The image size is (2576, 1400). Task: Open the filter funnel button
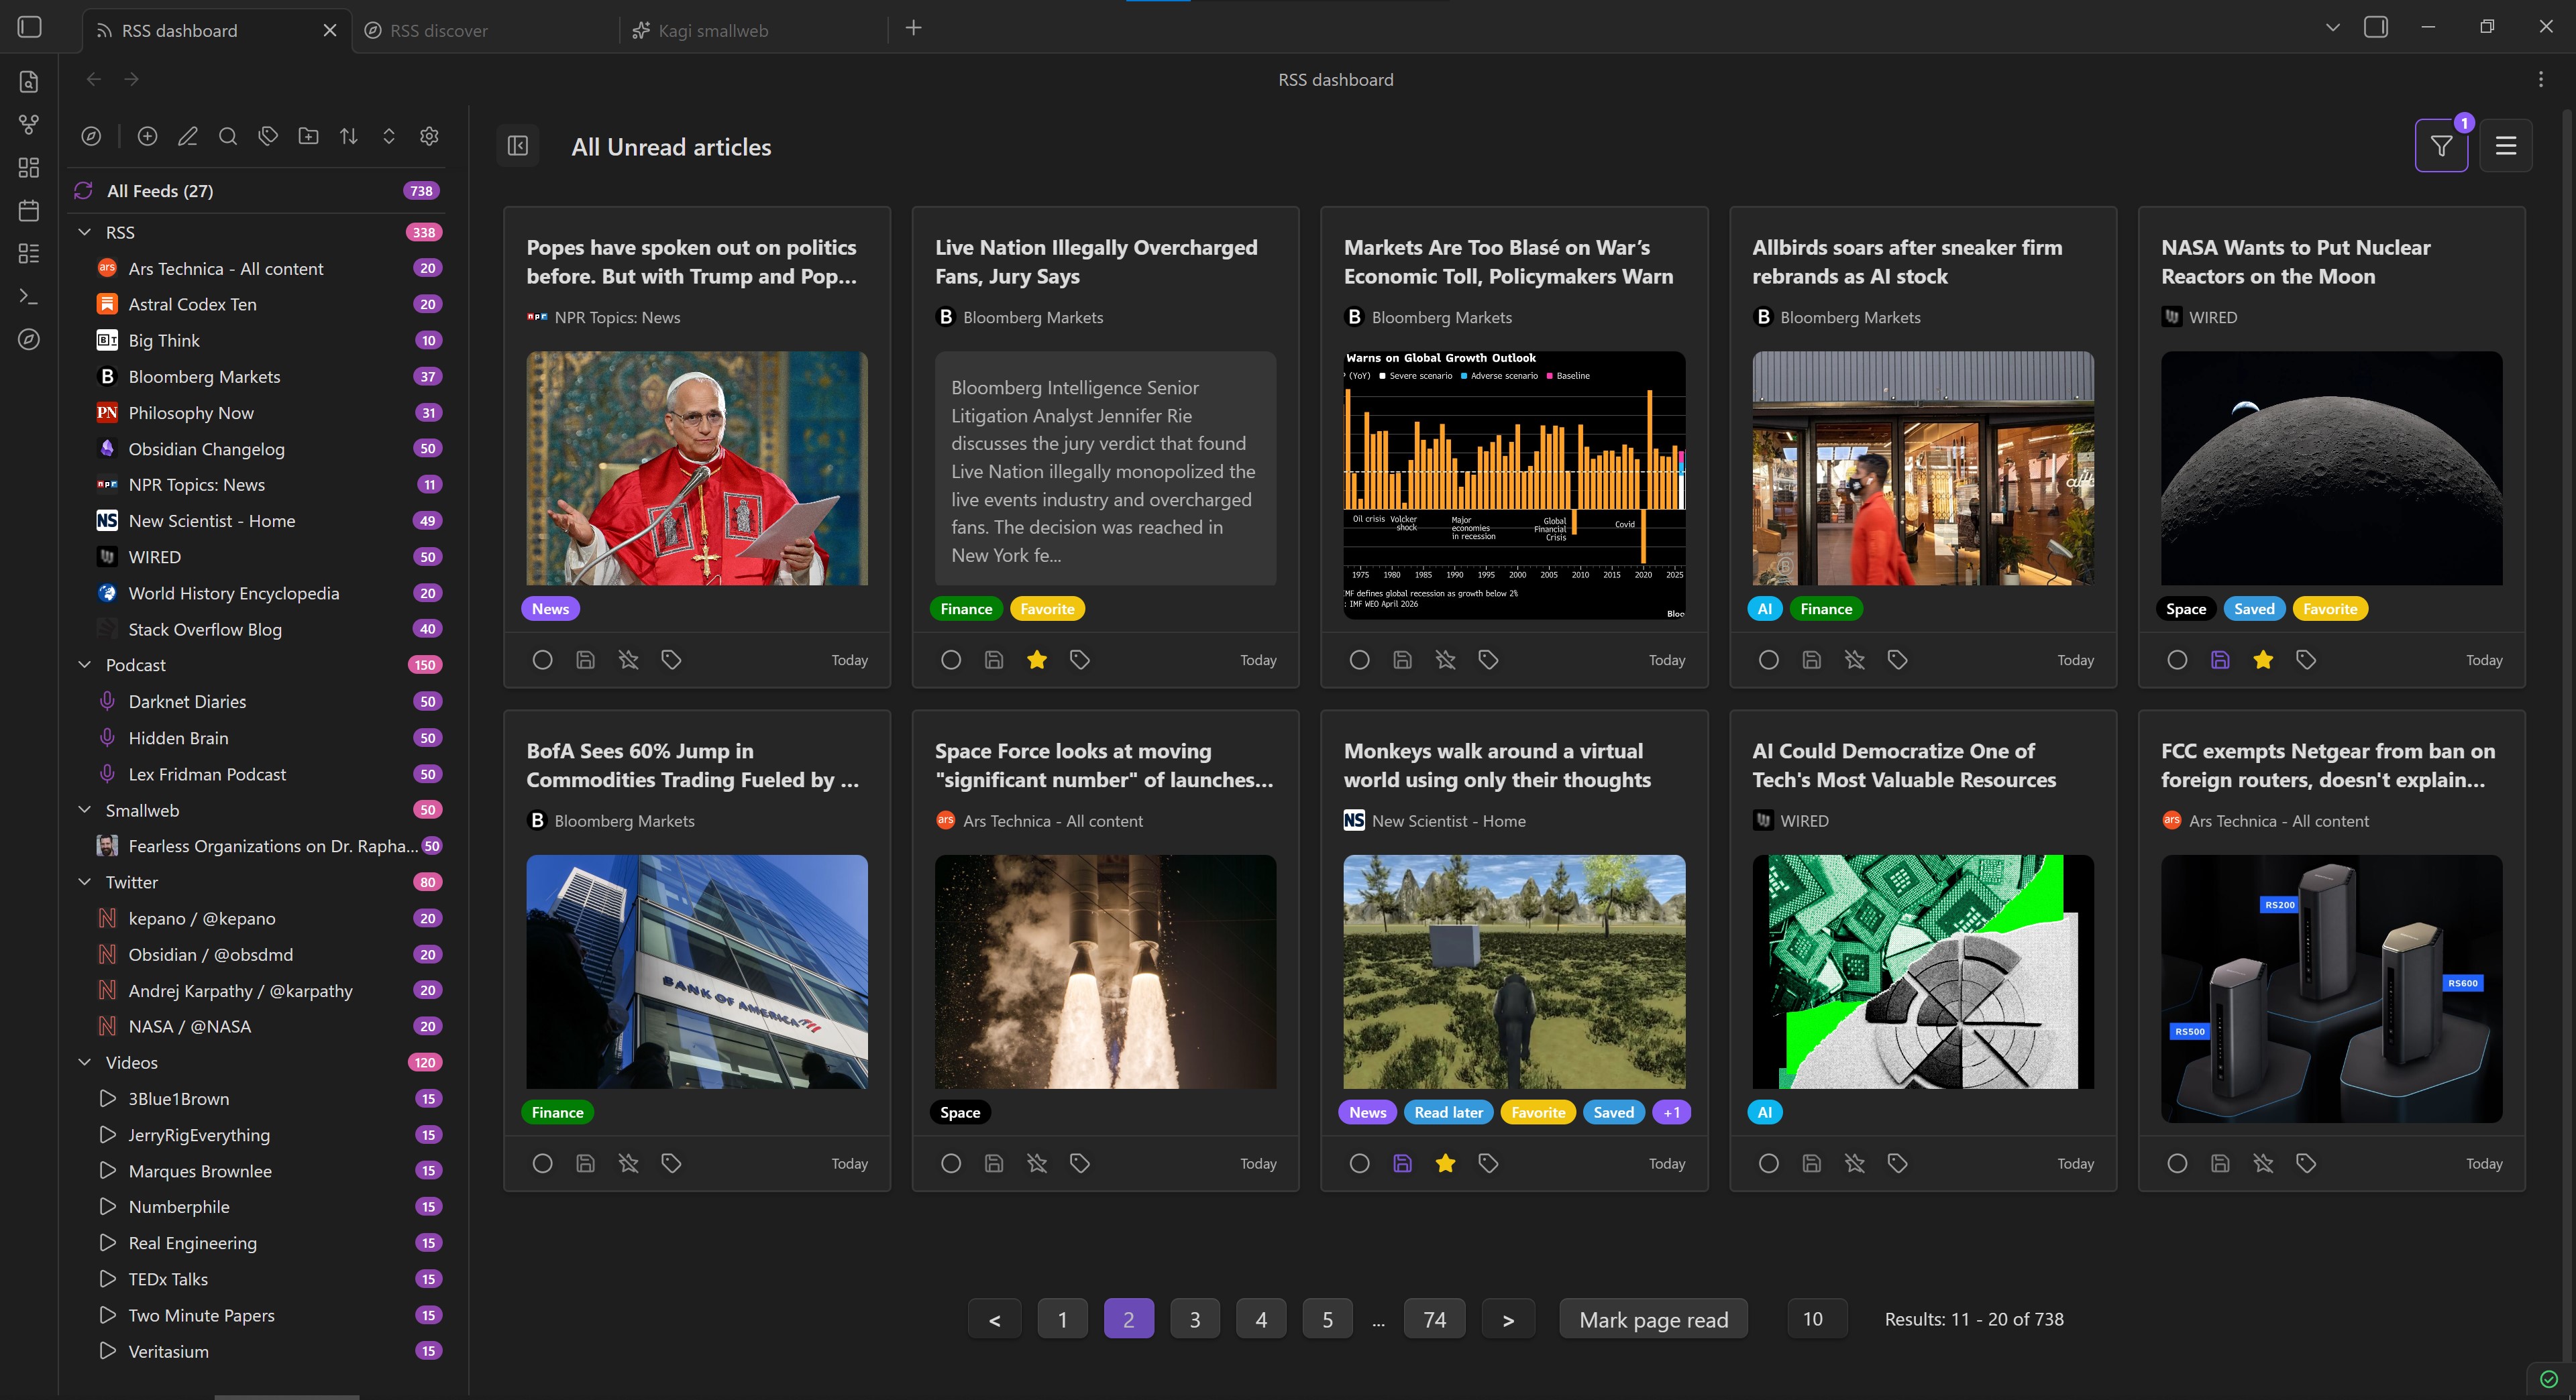pyautogui.click(x=2441, y=146)
